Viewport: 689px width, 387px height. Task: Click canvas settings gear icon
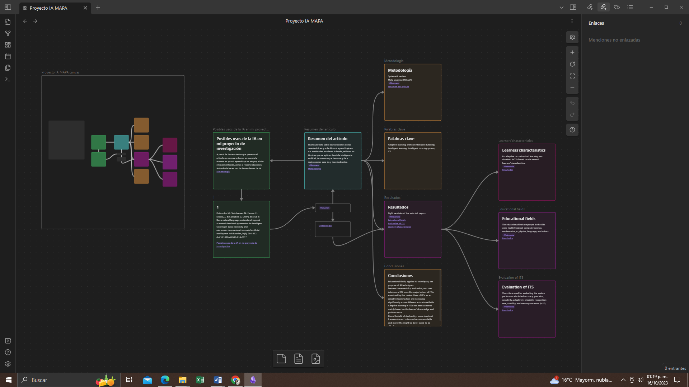572,37
